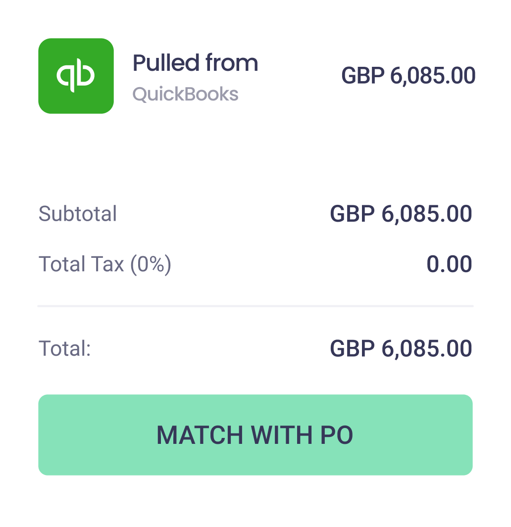Viewport: 511px width, 527px height.
Task: Select the final Total GBP 6,085.00 value
Action: point(401,349)
